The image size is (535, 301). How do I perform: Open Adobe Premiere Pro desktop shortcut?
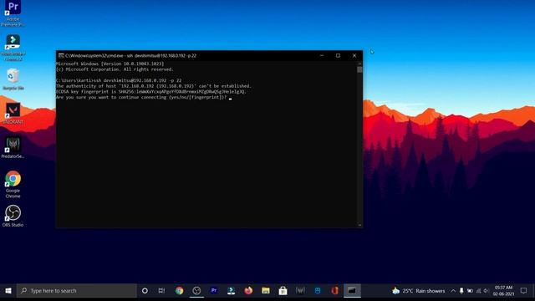(13, 13)
